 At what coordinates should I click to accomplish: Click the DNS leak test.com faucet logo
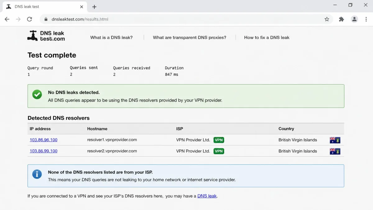[46, 36]
